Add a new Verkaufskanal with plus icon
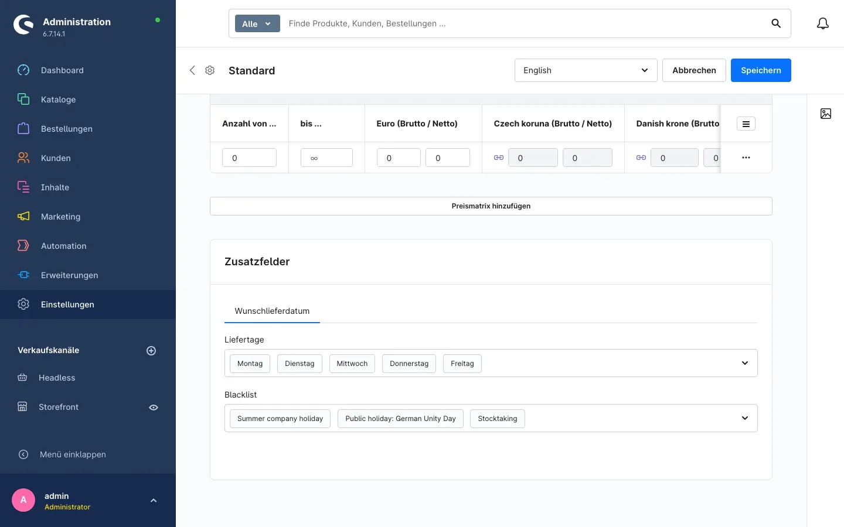The image size is (844, 527). pos(151,351)
